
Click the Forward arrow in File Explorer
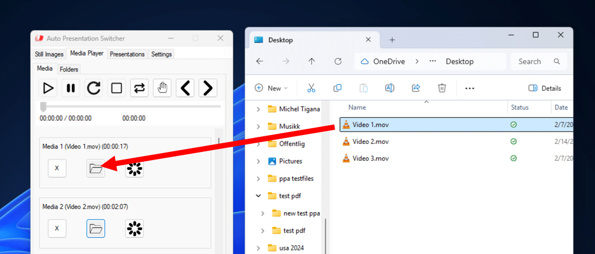tap(285, 61)
